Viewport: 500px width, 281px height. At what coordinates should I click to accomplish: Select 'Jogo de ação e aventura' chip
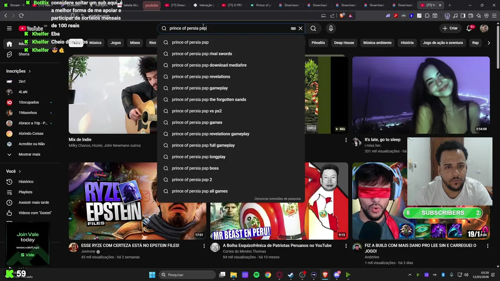coord(443,43)
